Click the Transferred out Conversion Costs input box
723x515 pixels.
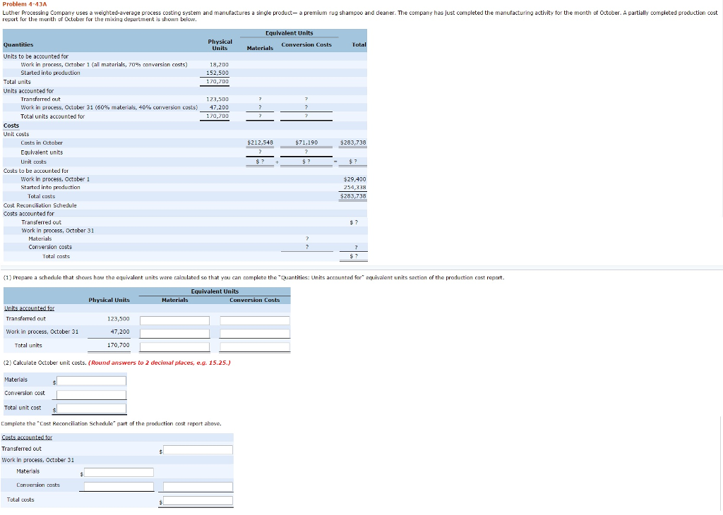pos(254,320)
